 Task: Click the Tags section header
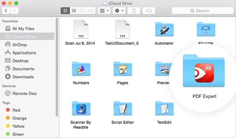pos(6,103)
